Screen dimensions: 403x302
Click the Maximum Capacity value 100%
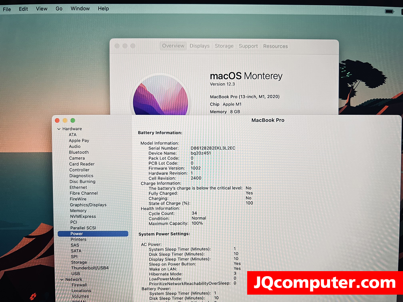[x=197, y=223]
